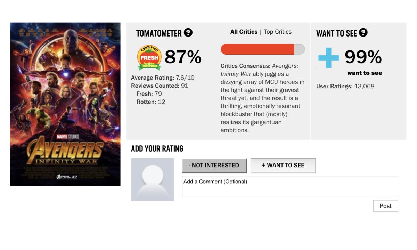This screenshot has width=417, height=250.
Task: Select the + Want to See button
Action: 283,166
